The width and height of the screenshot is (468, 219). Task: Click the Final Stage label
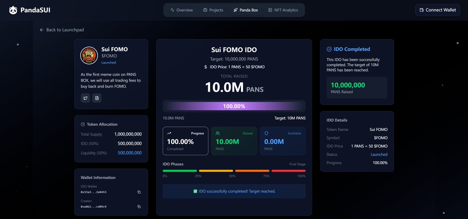(x=298, y=164)
